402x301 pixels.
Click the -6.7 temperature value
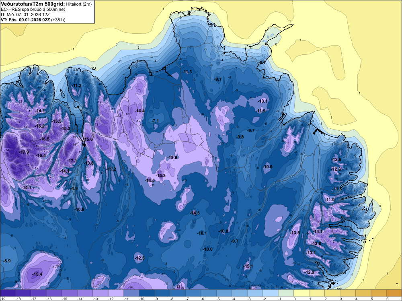coord(262,63)
